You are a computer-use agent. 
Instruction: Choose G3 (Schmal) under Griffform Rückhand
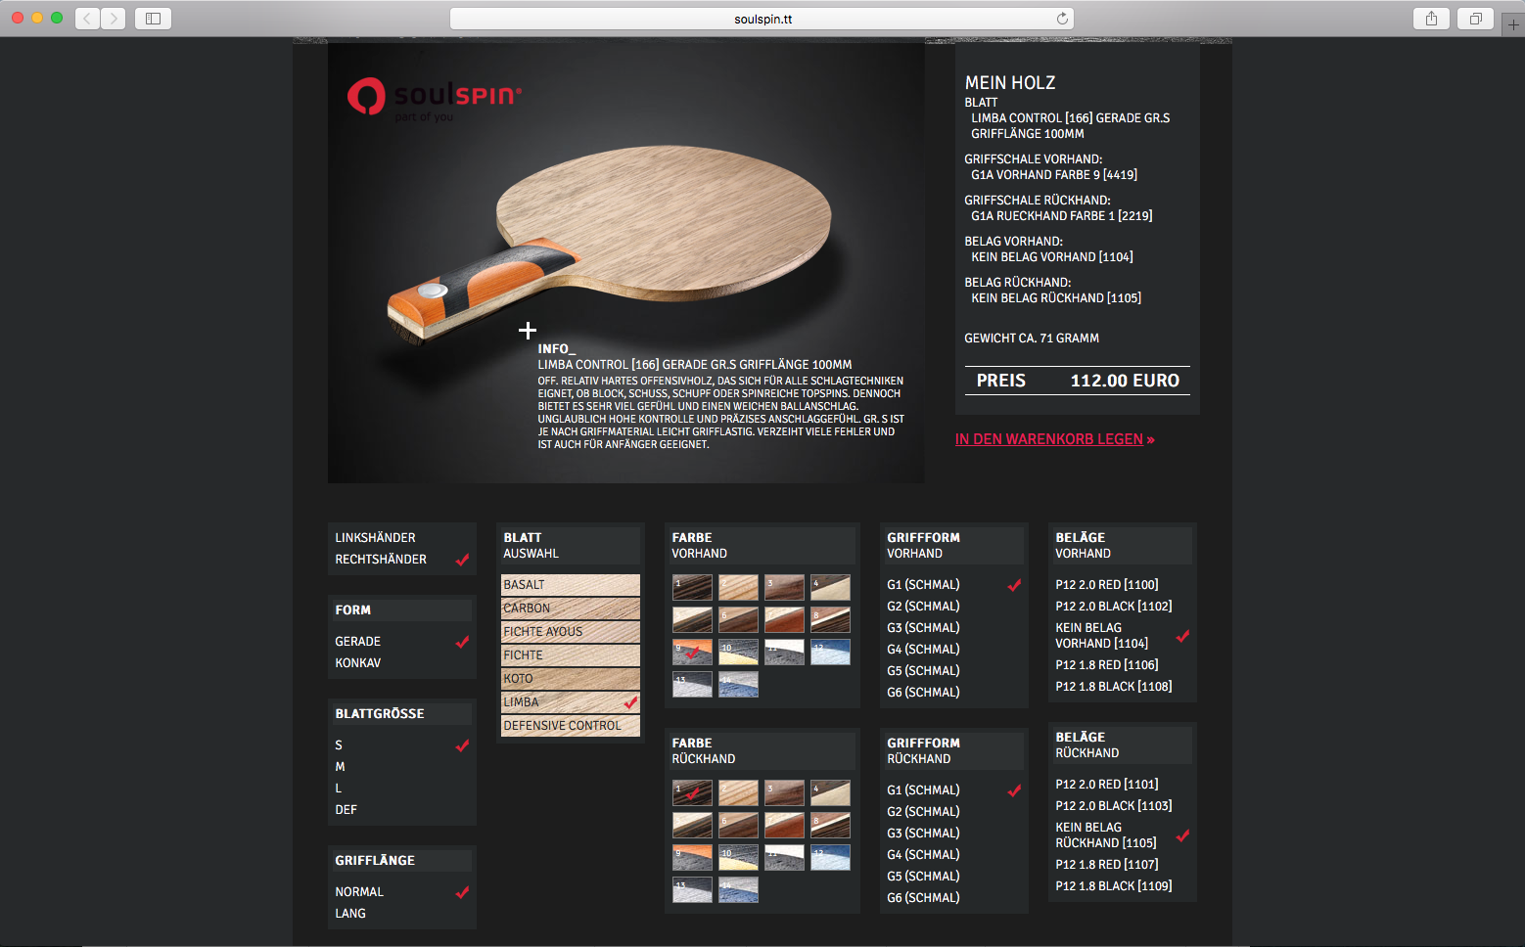[x=923, y=834]
